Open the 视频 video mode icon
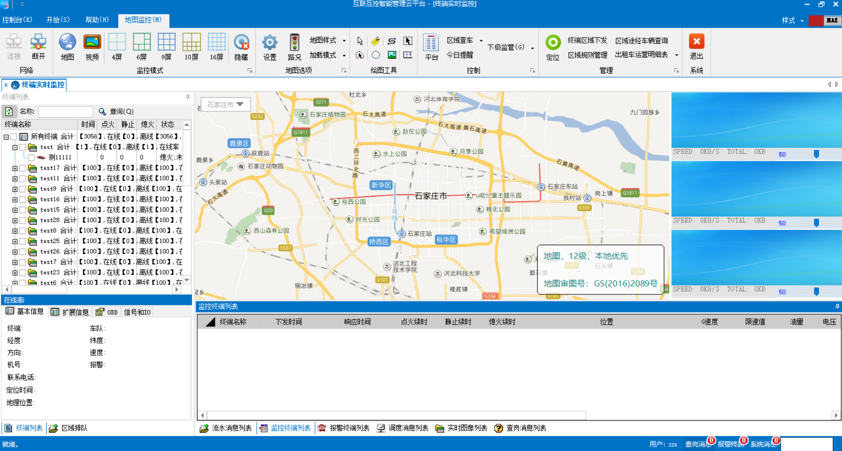 click(92, 47)
